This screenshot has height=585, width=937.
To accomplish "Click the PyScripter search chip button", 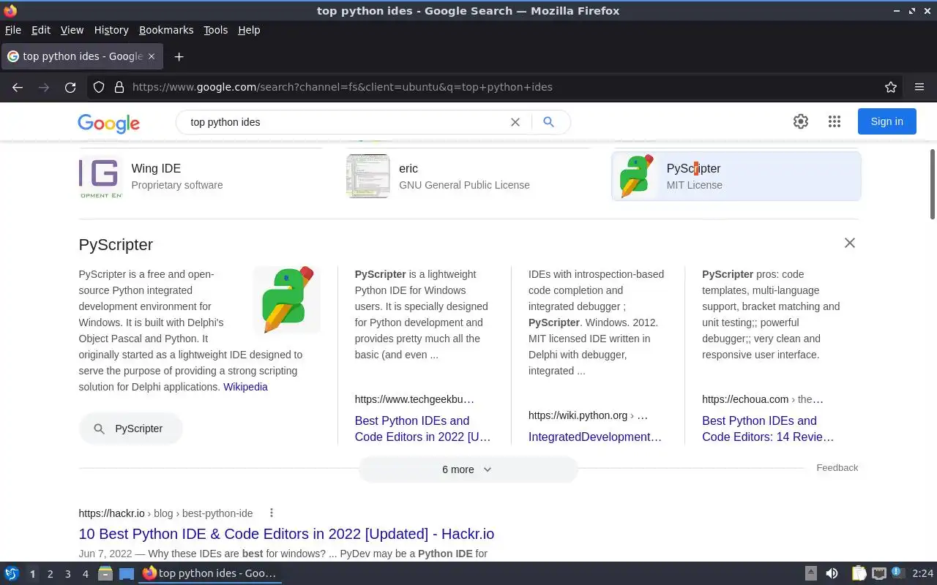I will (131, 429).
